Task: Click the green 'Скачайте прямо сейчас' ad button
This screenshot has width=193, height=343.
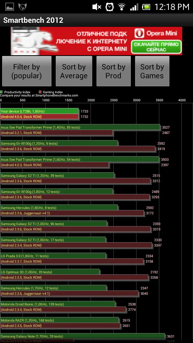Action: [156, 47]
